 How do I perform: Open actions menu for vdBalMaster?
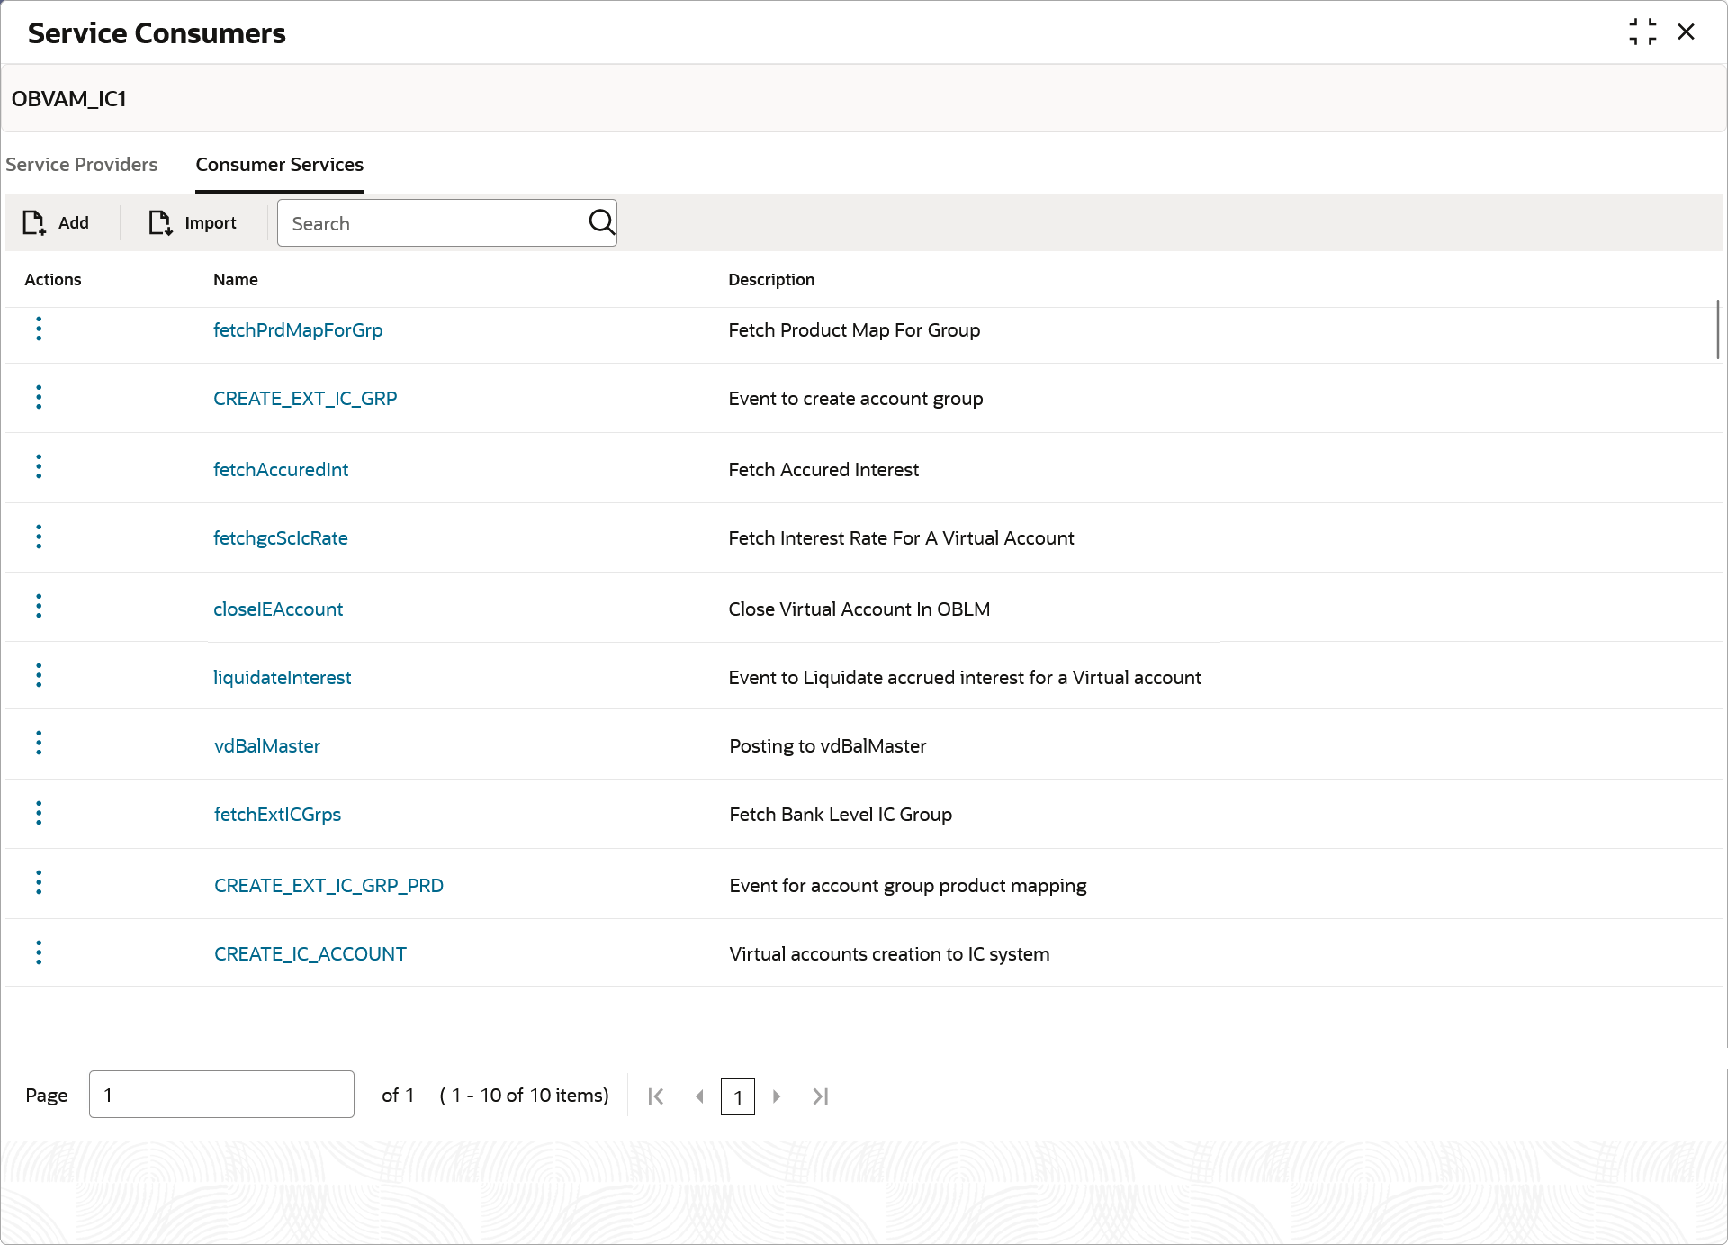click(39, 744)
